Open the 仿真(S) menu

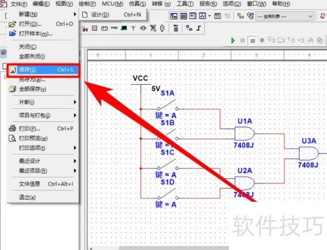click(137, 4)
